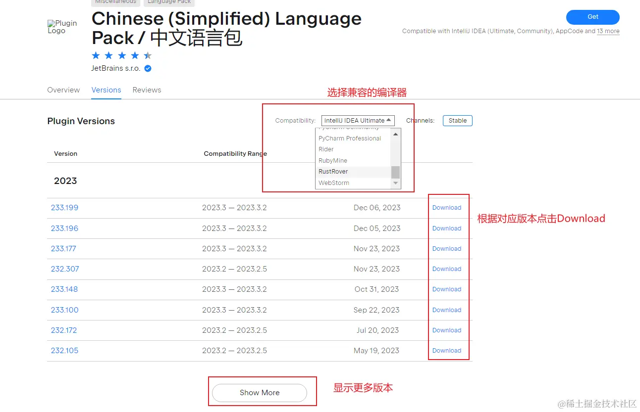Viewport: 640px width, 412px height.
Task: Click the star rating row
Action: click(x=121, y=55)
